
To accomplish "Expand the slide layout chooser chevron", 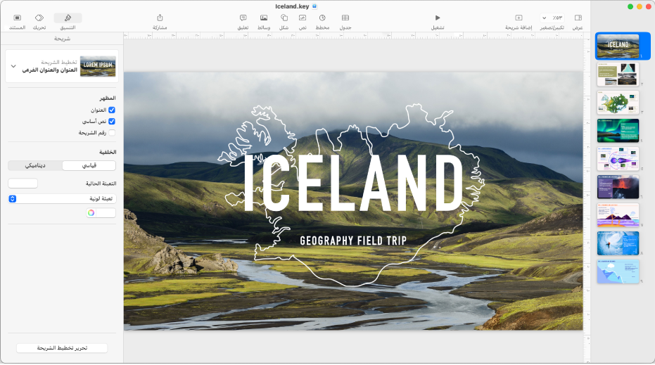I will click(x=13, y=66).
